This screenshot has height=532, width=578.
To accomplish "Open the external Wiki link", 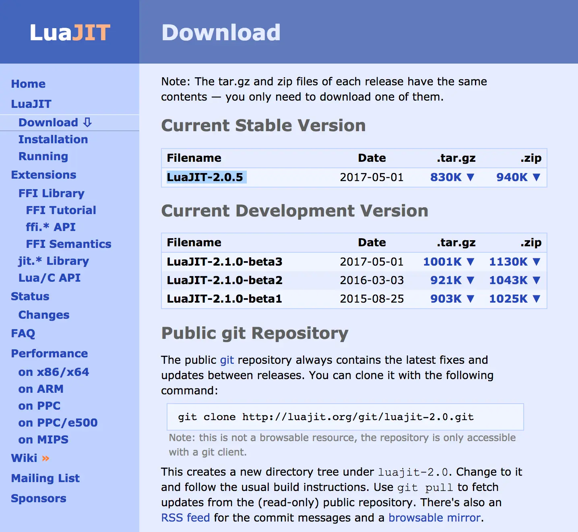I will (30, 458).
